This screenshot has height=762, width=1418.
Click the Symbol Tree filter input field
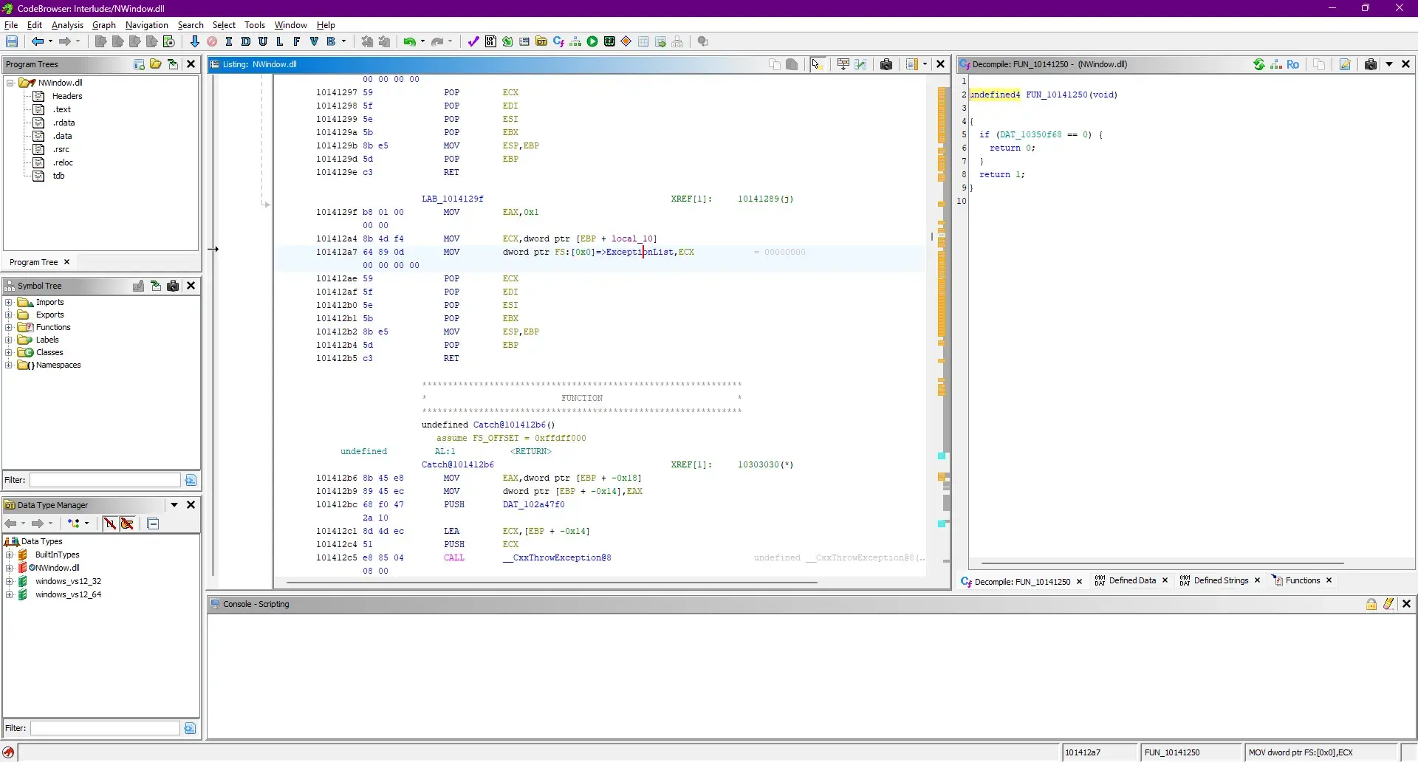[105, 480]
